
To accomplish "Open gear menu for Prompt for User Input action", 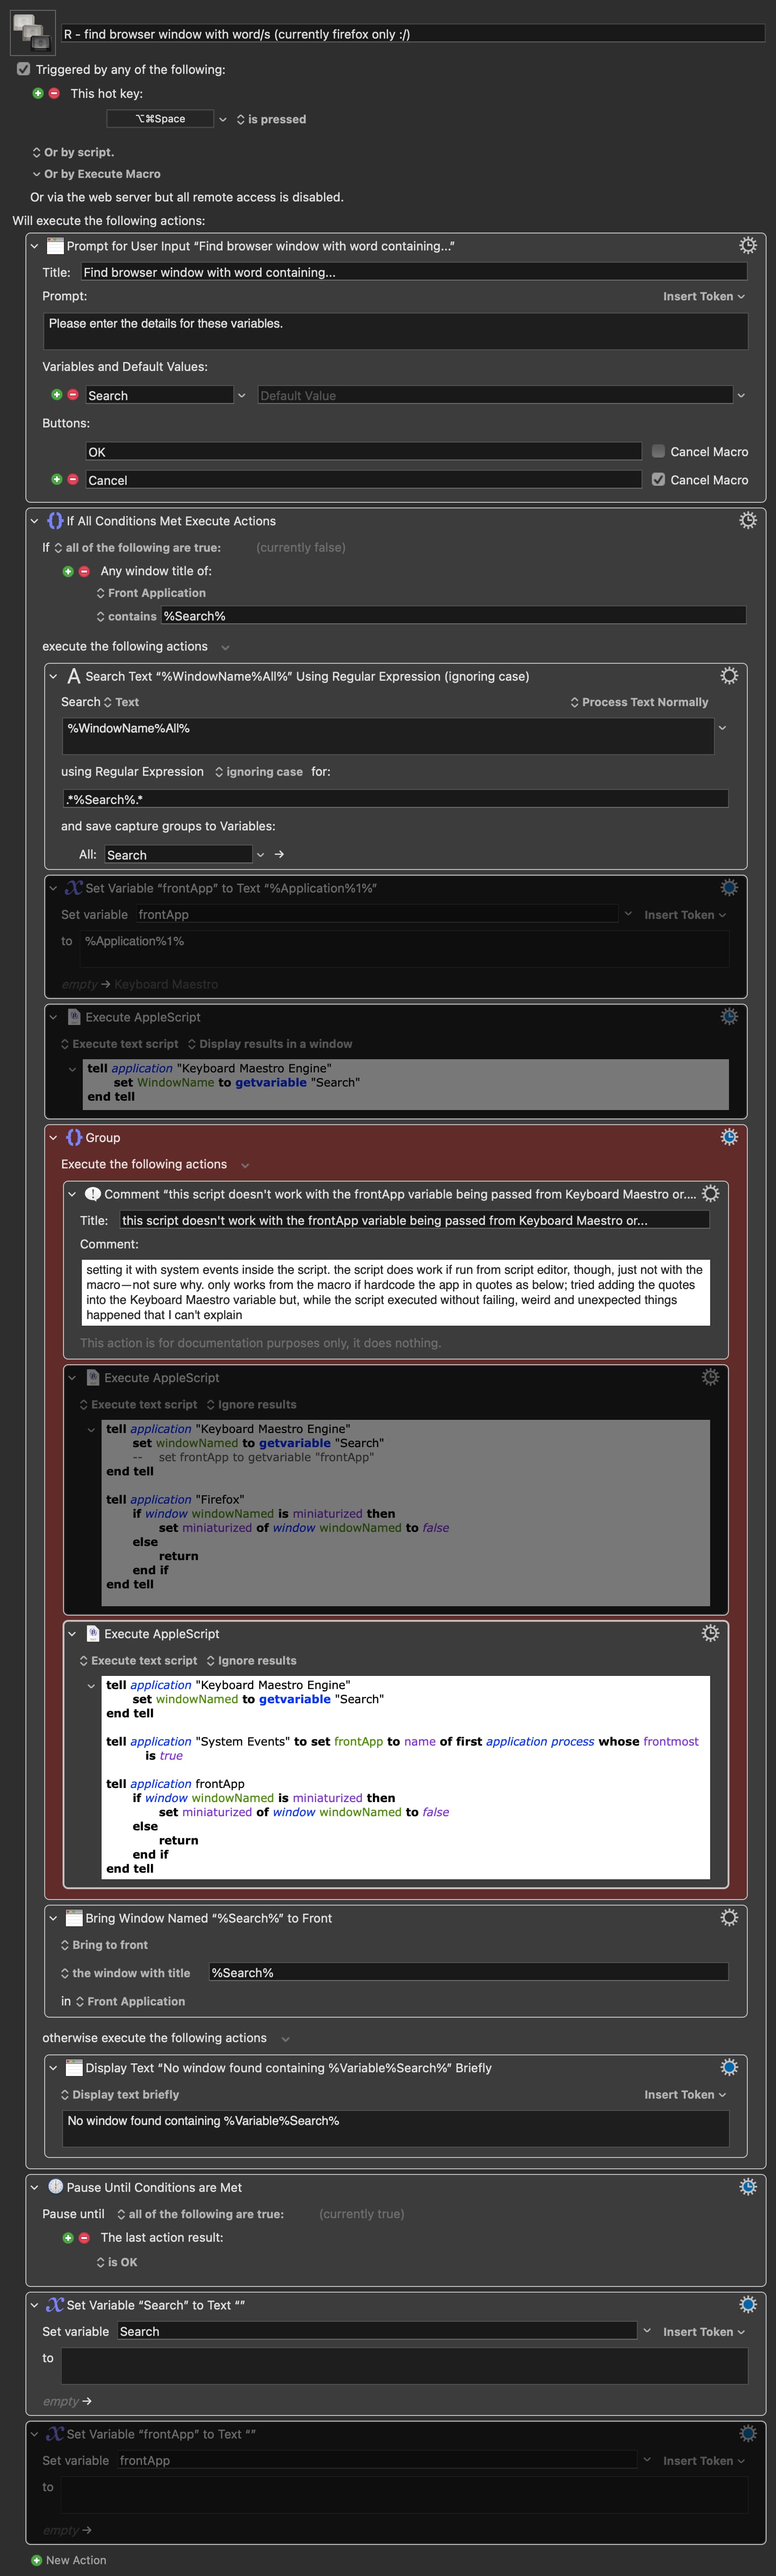I will point(747,245).
